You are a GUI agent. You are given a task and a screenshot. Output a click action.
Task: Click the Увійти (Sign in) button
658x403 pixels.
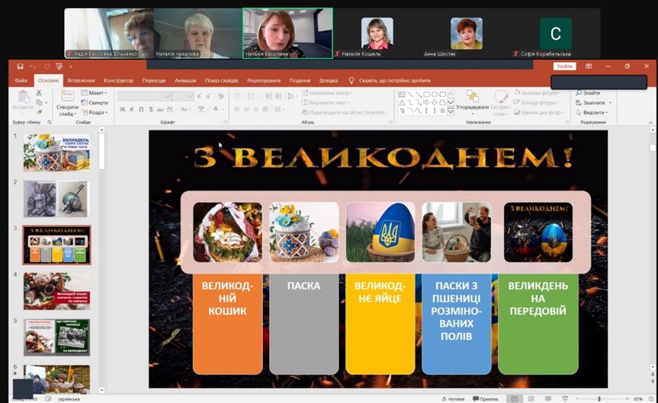tap(564, 66)
